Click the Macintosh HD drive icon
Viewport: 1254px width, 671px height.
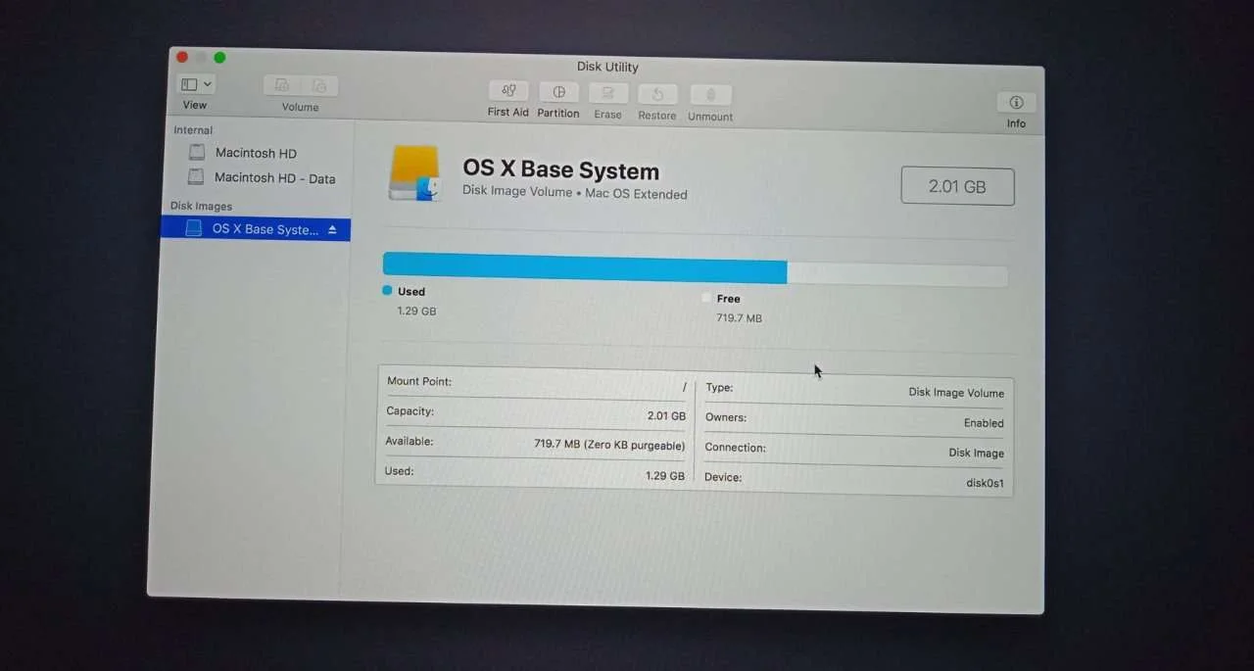tap(197, 153)
